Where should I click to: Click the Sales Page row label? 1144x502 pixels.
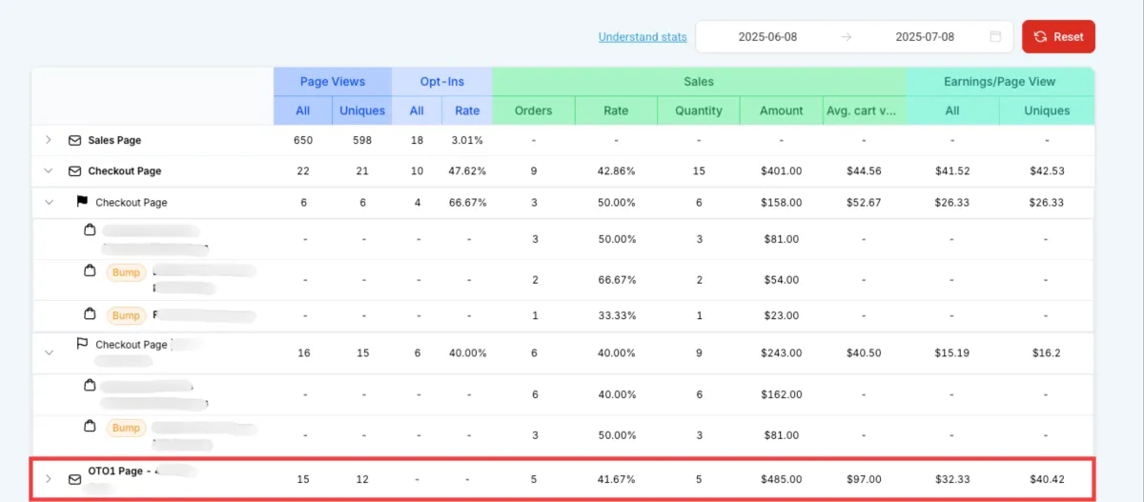tap(114, 140)
